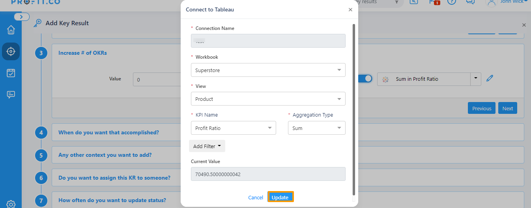Click the Update button
This screenshot has width=531, height=208.
(x=280, y=197)
